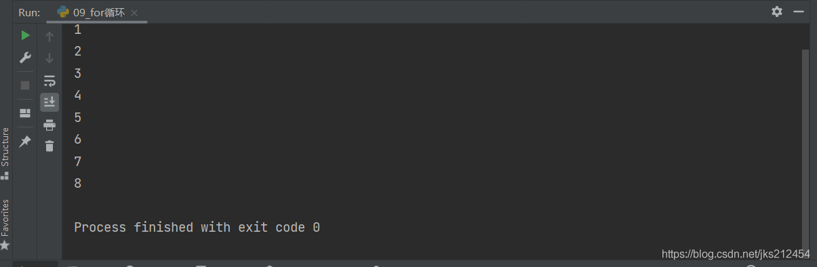Viewport: 817px width, 267px height.
Task: Click the Restore Layout icon
Action: click(x=25, y=113)
